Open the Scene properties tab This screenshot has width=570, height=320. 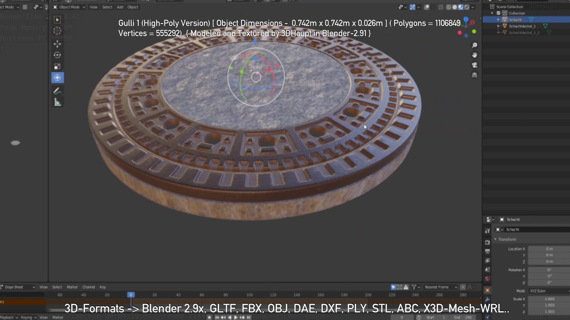point(487,270)
